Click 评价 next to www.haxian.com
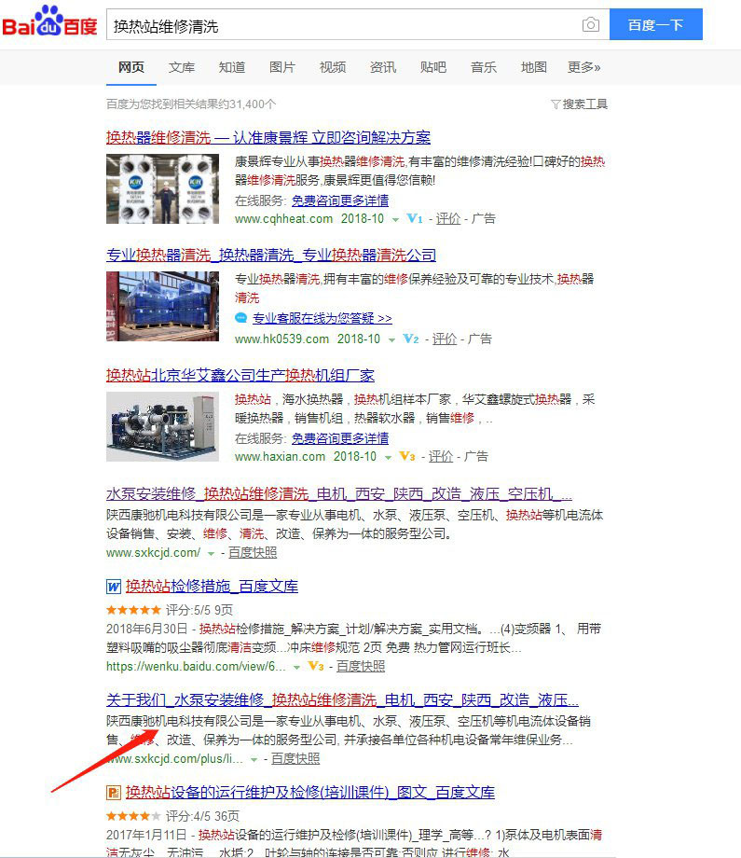Screen dimensions: 741x858 441,456
